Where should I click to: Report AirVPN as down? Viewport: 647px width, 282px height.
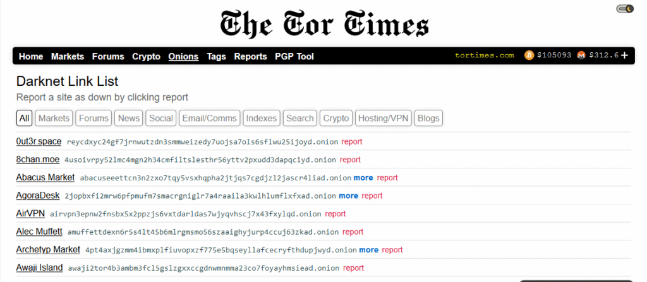pos(335,214)
